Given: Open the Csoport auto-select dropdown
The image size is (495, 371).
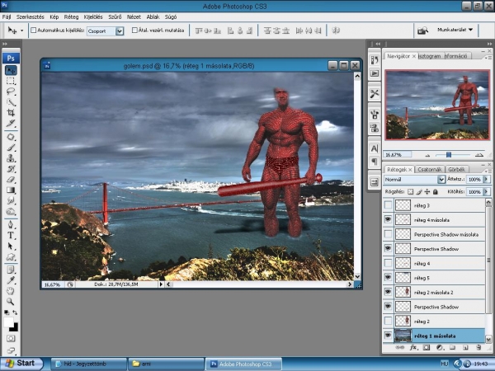Looking at the screenshot, I should (120, 31).
